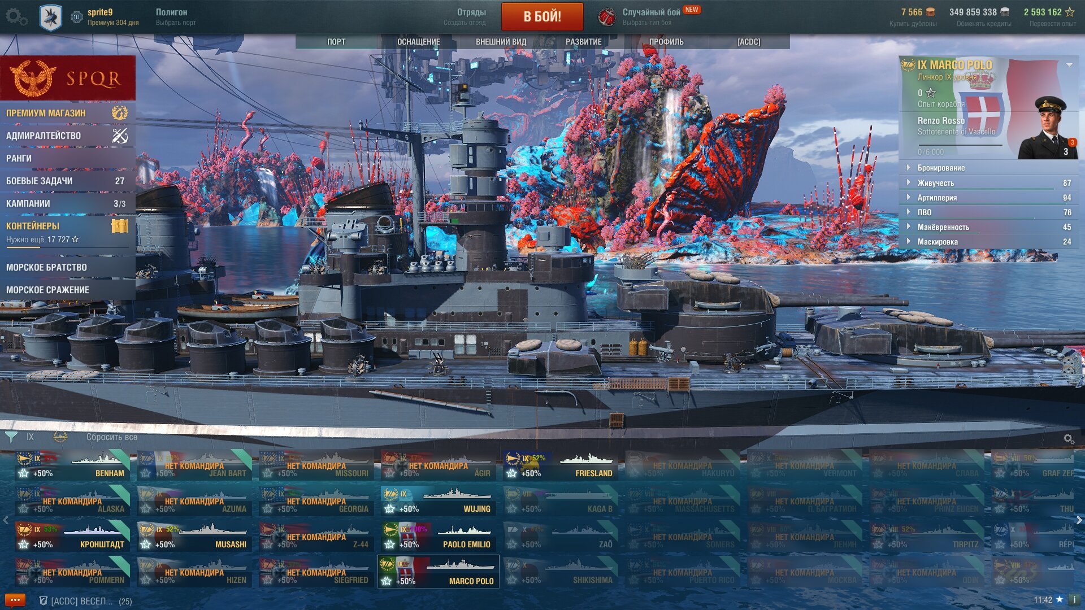Open the carousel settings gear
The height and width of the screenshot is (610, 1085).
[x=1068, y=438]
